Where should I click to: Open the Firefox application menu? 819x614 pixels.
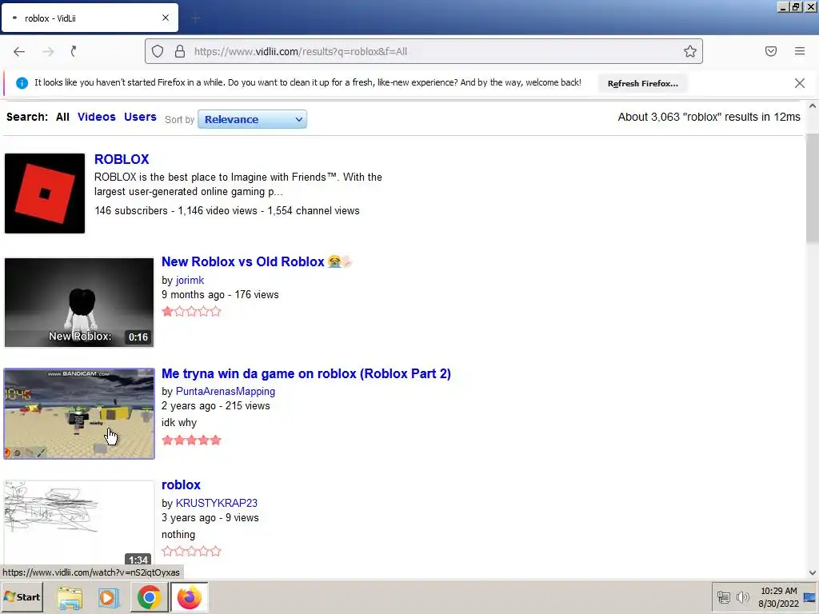click(x=800, y=51)
